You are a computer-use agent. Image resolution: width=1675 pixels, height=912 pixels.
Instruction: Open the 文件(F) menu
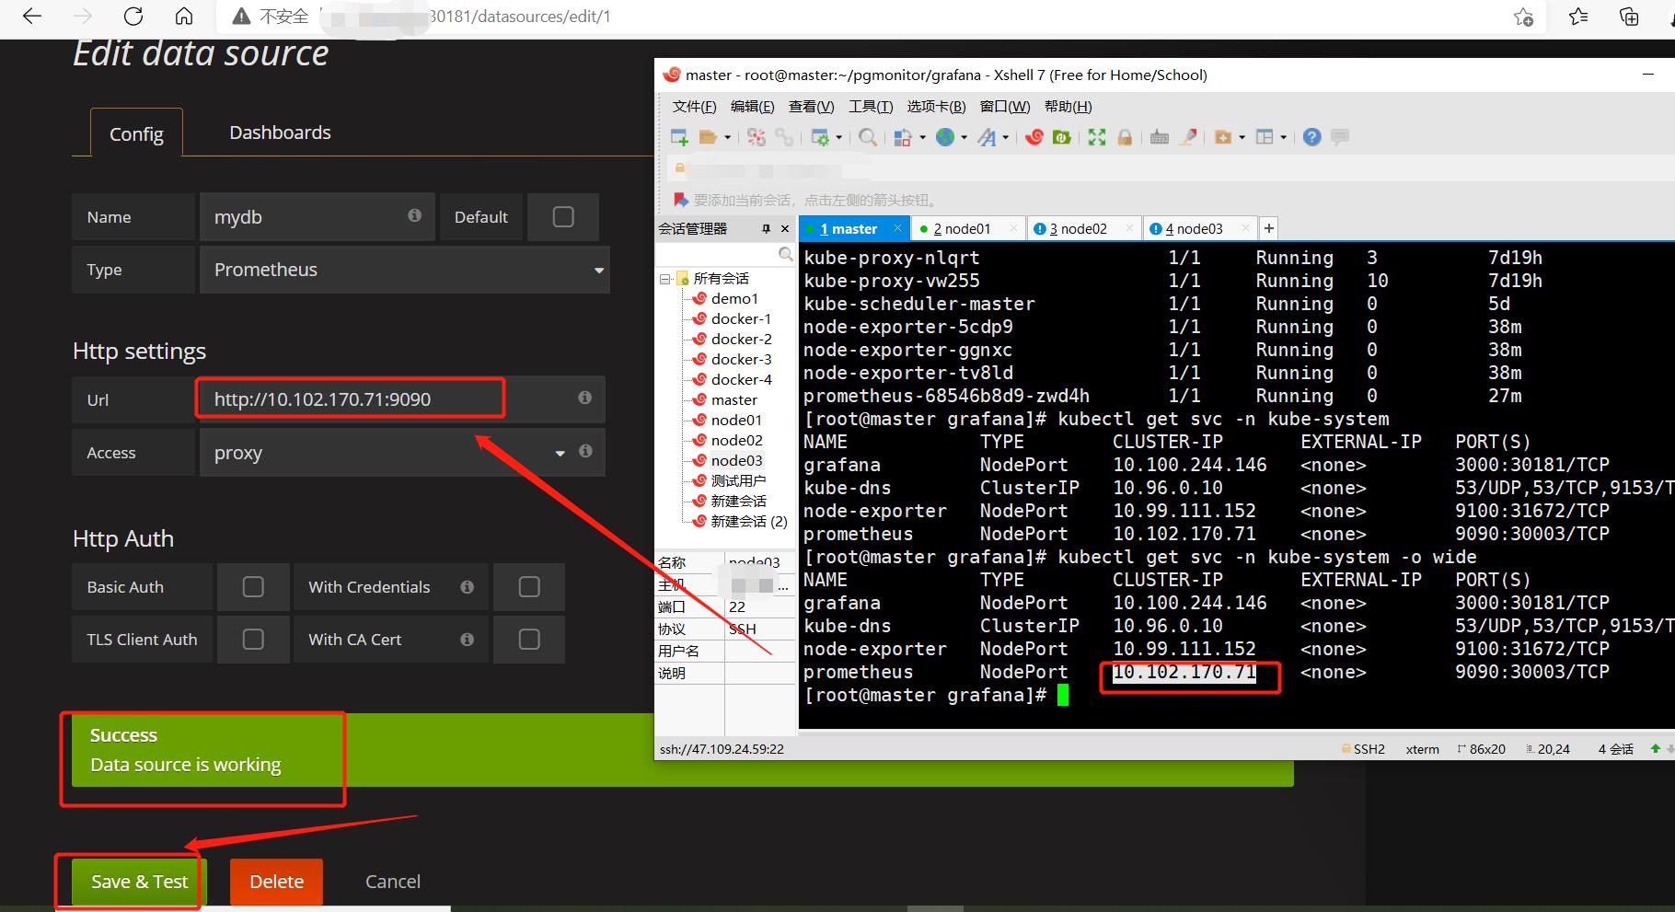click(x=694, y=107)
